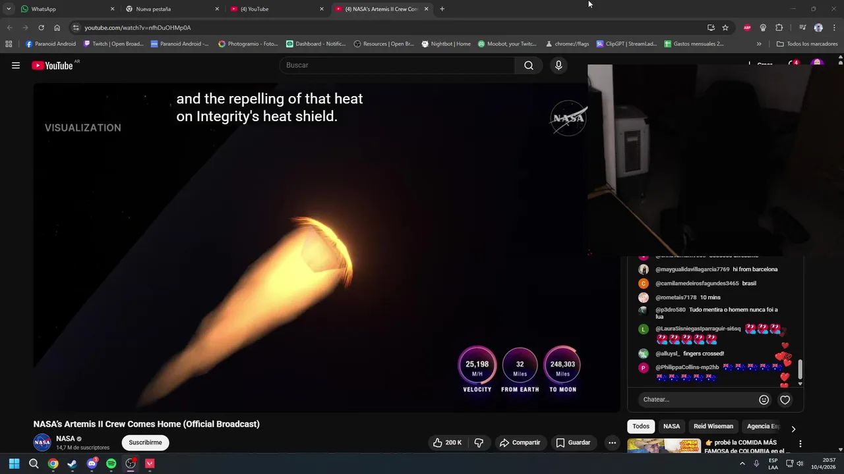Go to YouTube home via logo
The width and height of the screenshot is (844, 474).
pos(52,65)
